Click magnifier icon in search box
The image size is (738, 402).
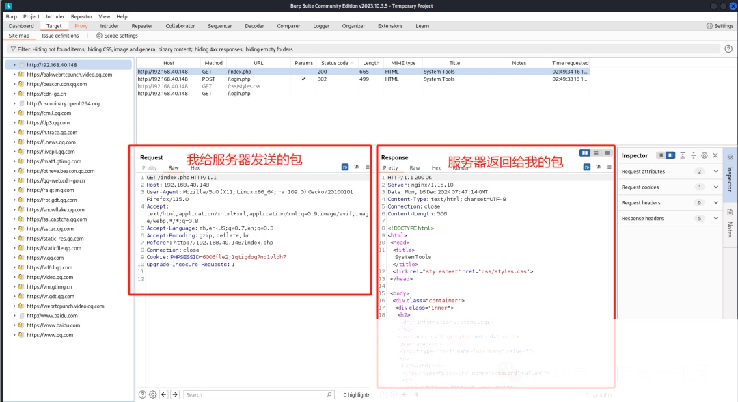[329, 394]
